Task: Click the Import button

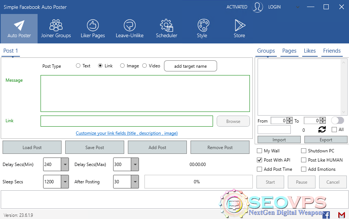Action: click(x=279, y=139)
